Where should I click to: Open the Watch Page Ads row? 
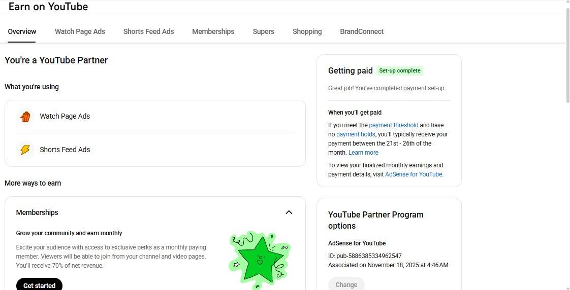[x=155, y=117]
